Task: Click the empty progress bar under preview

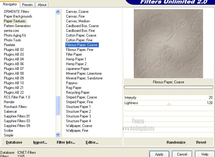Action: [x=168, y=87]
